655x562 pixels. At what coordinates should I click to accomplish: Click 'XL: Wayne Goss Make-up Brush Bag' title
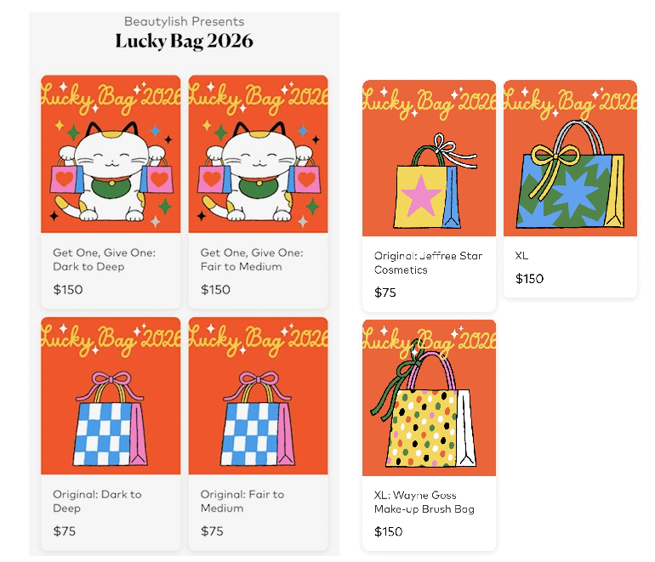(x=424, y=502)
